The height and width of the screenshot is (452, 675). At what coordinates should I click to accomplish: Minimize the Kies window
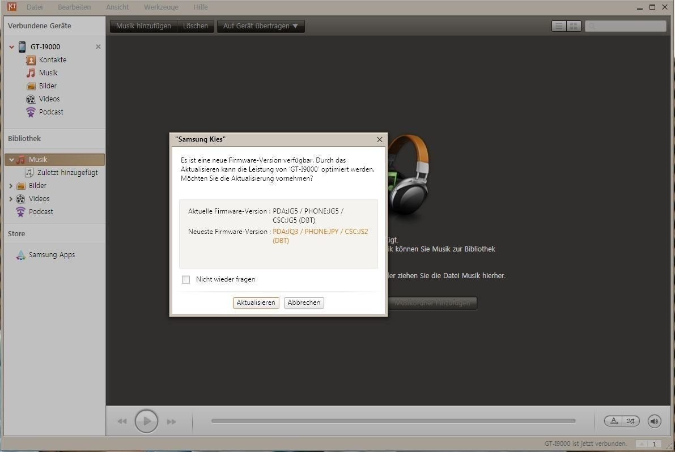tap(640, 7)
